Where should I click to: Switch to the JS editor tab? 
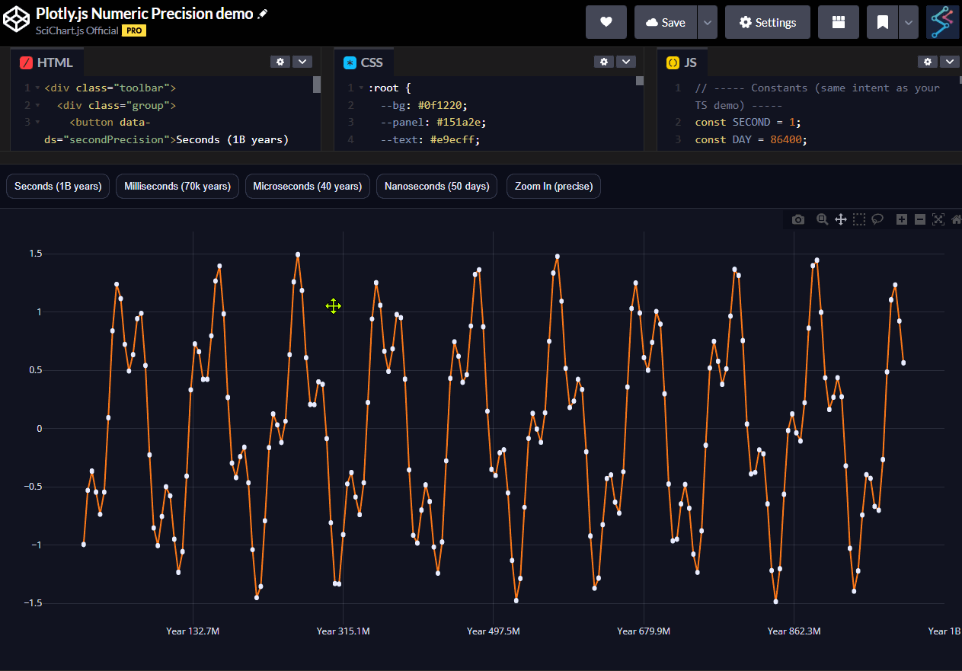682,62
